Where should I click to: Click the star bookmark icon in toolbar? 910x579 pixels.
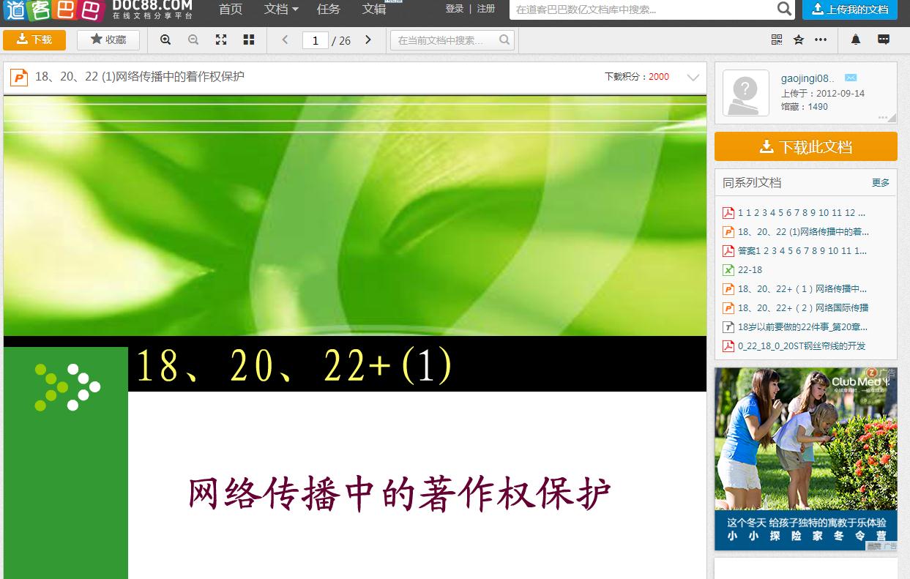[x=799, y=40]
